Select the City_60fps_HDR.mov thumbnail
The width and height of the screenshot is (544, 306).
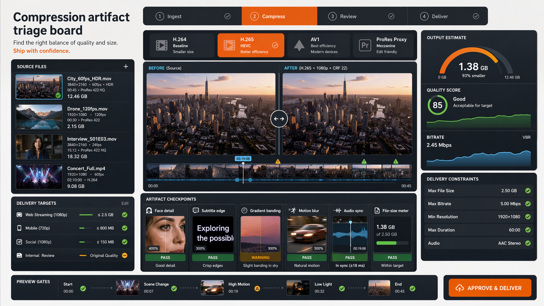pos(39,87)
